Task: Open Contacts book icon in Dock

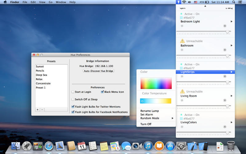Action: pos(71,146)
